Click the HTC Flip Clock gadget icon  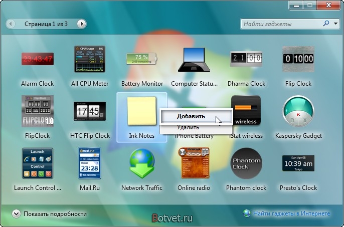click(x=90, y=111)
